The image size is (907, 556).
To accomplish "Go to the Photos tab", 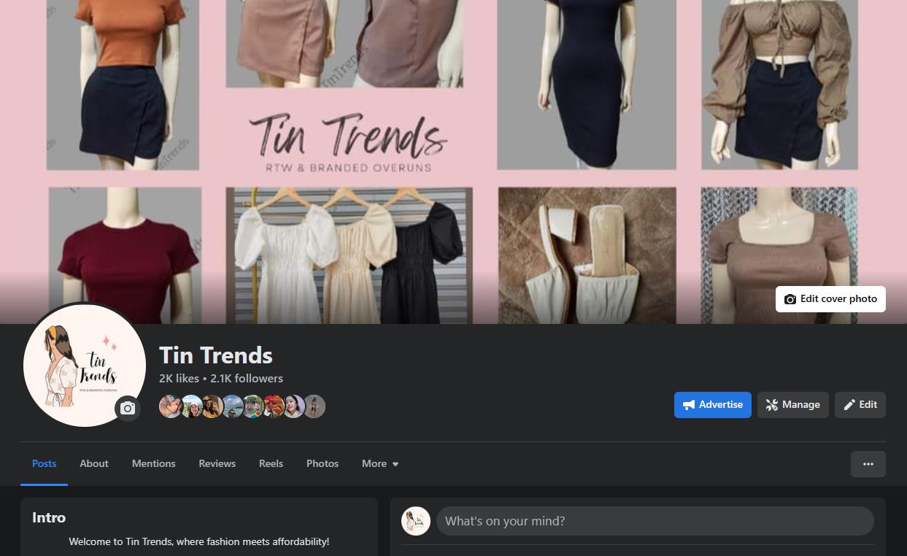I will 323,463.
